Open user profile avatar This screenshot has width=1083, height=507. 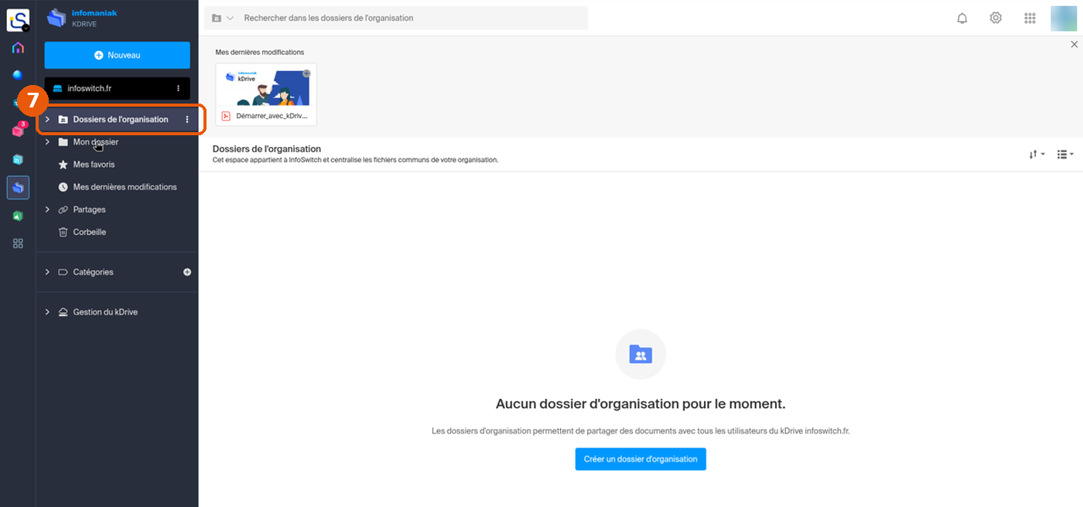coord(1064,18)
